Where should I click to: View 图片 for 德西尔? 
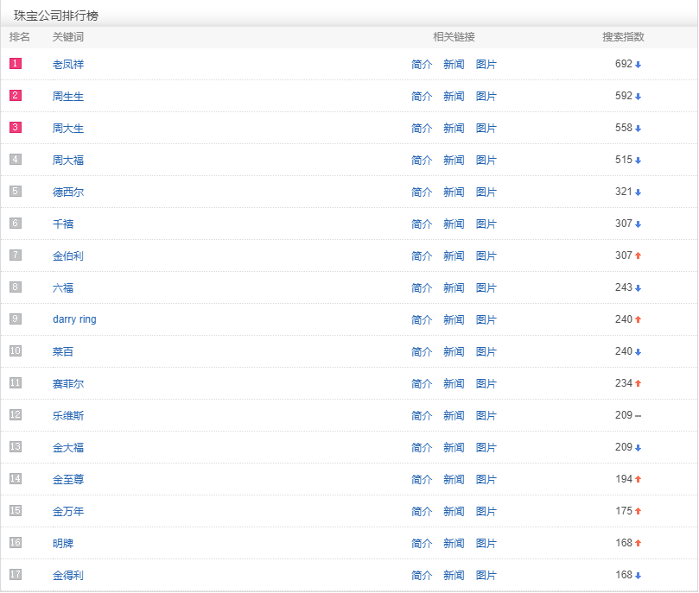[x=486, y=192]
